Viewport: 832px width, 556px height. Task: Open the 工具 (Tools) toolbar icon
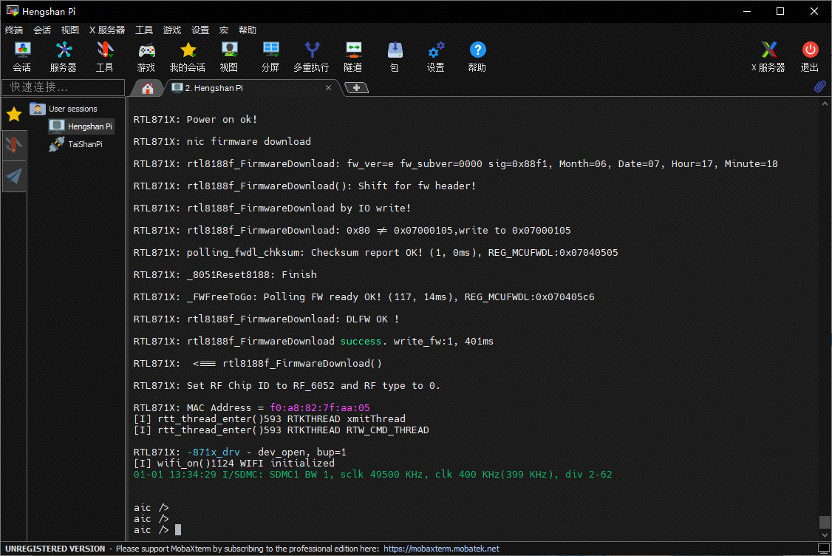(x=105, y=56)
